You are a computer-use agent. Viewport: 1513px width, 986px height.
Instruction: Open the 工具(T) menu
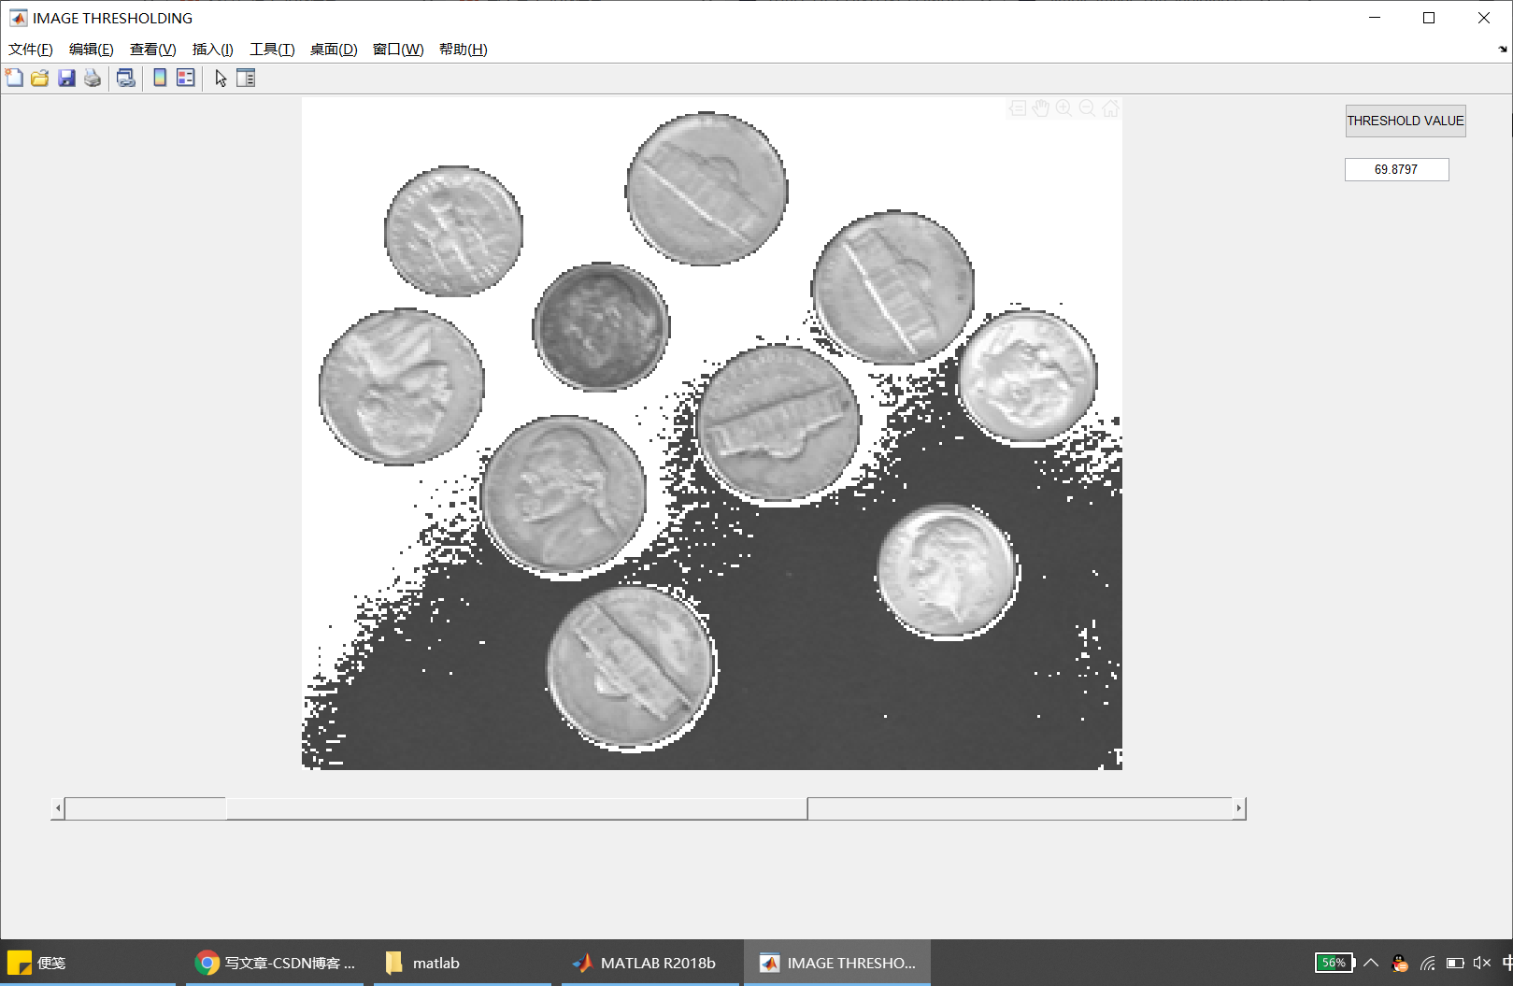pos(272,50)
